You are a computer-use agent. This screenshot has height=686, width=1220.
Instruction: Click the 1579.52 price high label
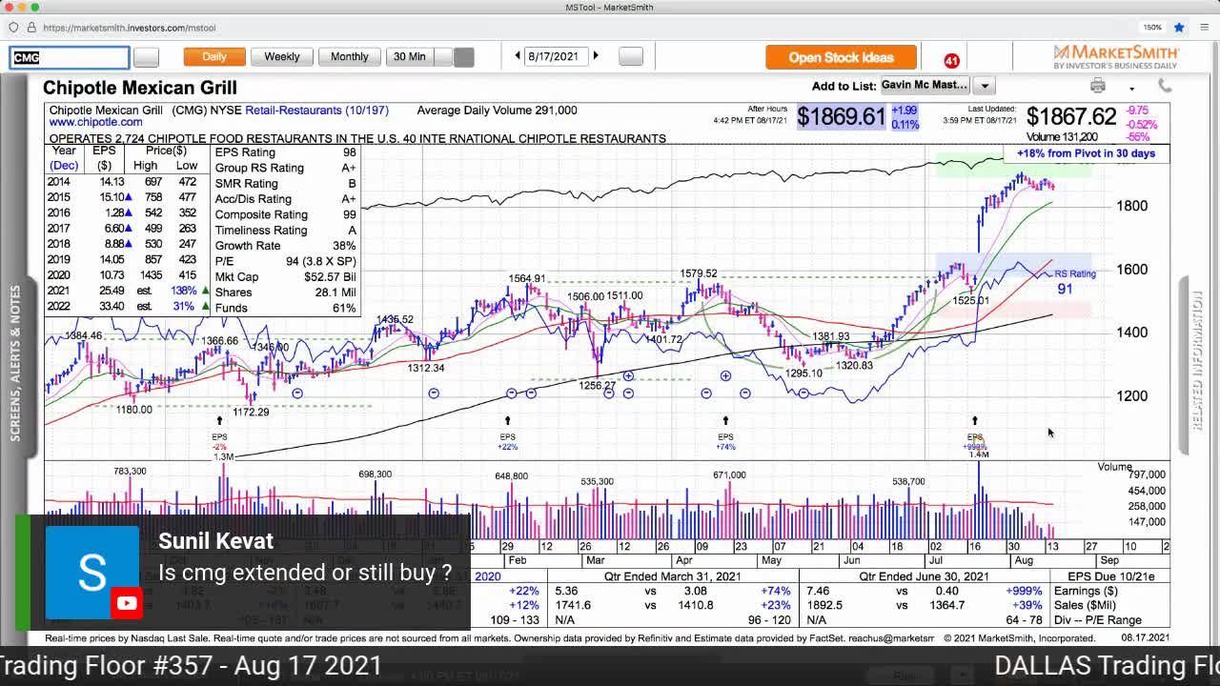click(x=699, y=273)
